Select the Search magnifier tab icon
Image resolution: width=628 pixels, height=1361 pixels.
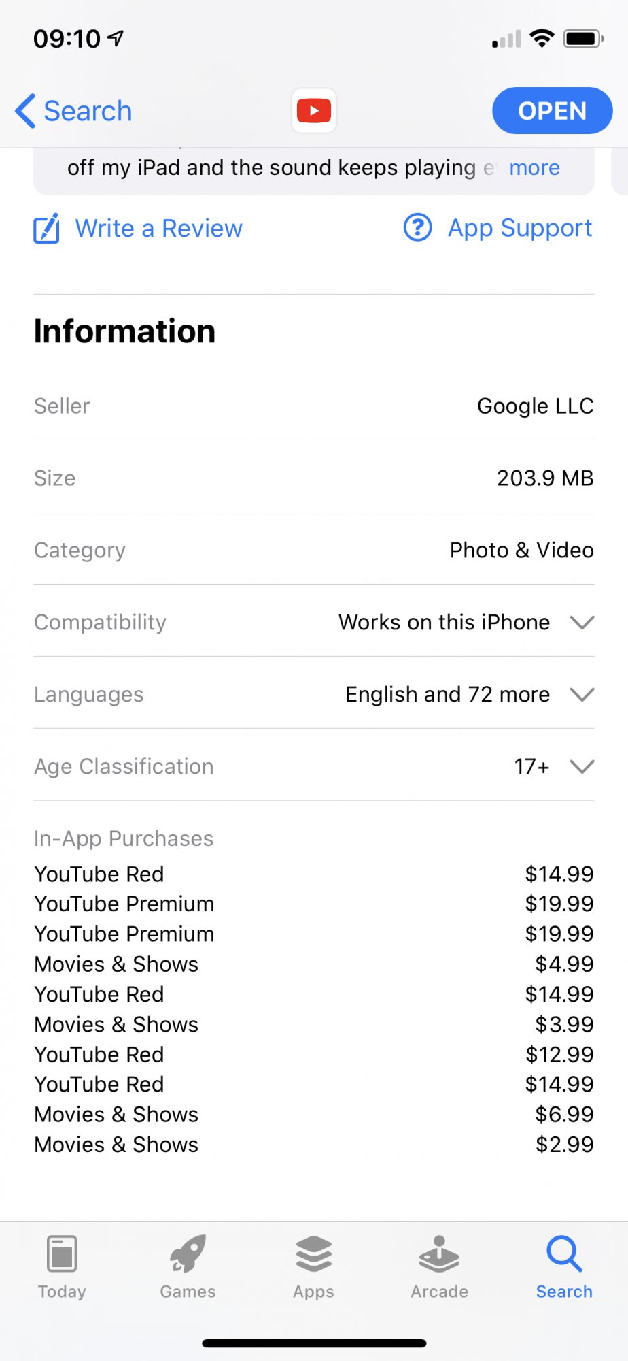564,1253
